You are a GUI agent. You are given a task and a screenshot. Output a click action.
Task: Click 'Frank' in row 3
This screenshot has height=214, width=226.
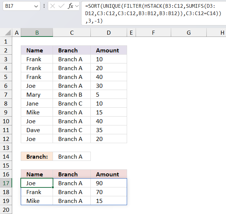[37, 59]
